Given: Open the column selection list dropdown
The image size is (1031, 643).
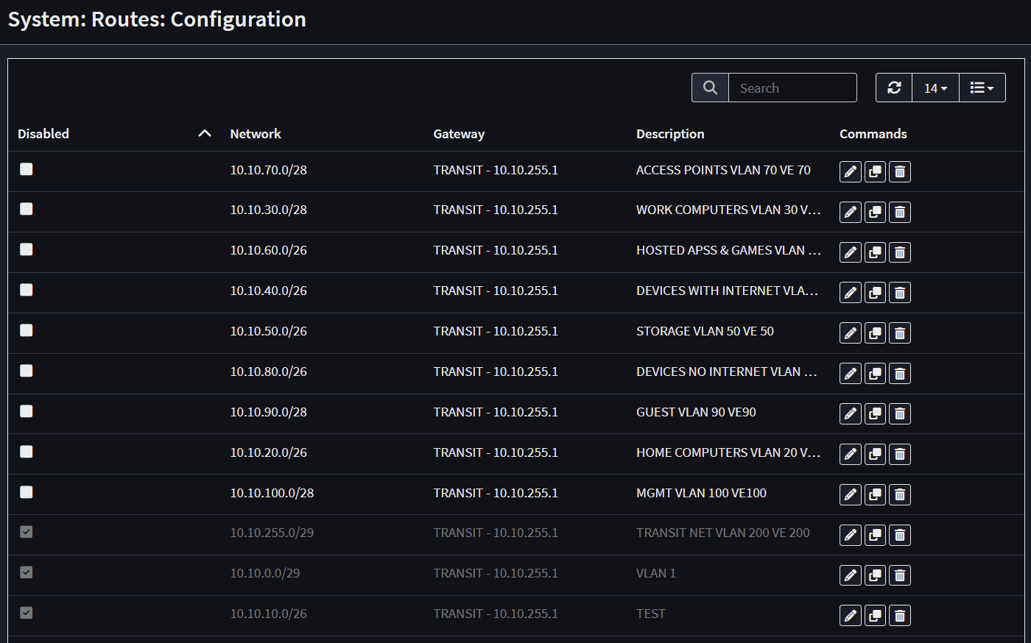Looking at the screenshot, I should click(x=982, y=88).
